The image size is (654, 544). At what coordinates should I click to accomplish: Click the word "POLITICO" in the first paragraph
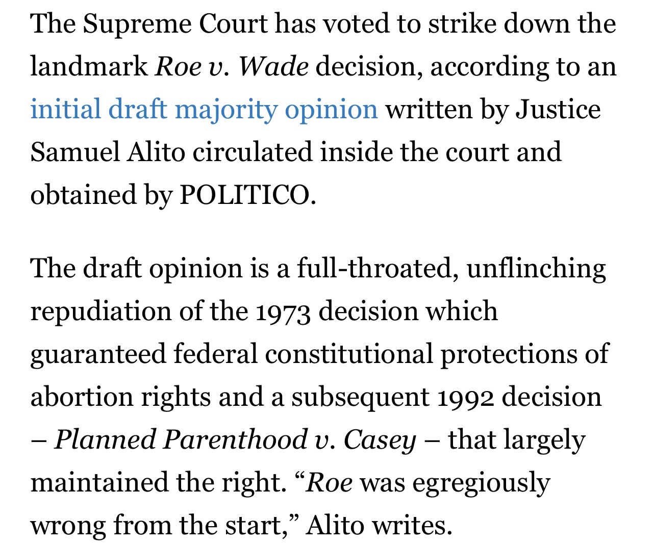244,195
